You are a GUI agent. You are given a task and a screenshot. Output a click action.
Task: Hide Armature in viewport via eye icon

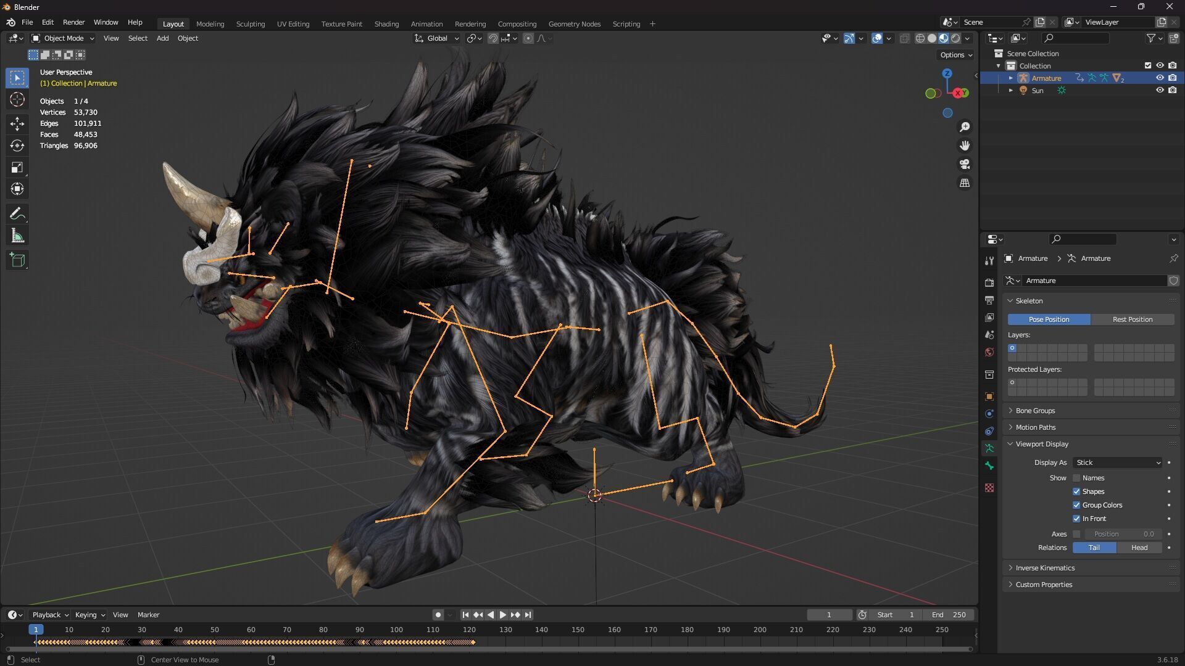1160,78
